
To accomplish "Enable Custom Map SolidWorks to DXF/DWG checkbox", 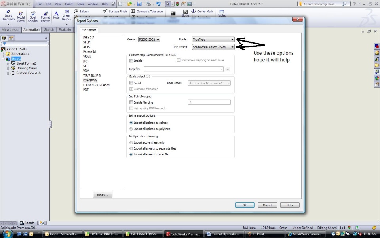I will [x=131, y=61].
